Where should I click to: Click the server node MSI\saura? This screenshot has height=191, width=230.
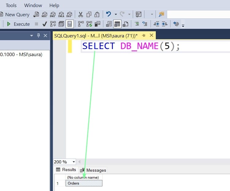click(x=21, y=55)
